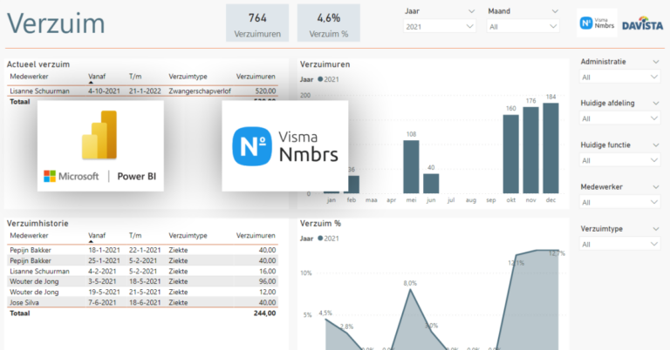Click the 12,7% data point label
Screen dimensions: 670x350
click(557, 253)
